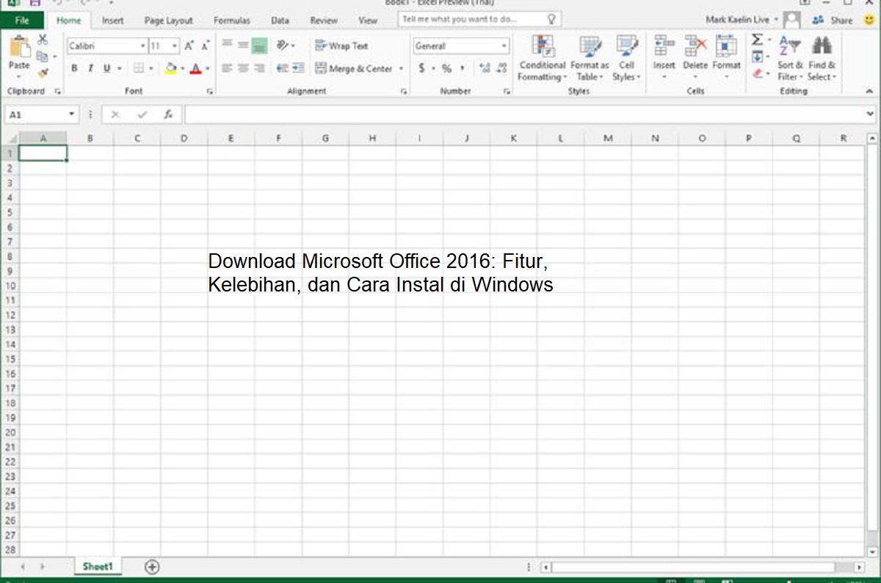This screenshot has width=881, height=583.
Task: Select the Format Painter brush icon
Action: pos(43,73)
